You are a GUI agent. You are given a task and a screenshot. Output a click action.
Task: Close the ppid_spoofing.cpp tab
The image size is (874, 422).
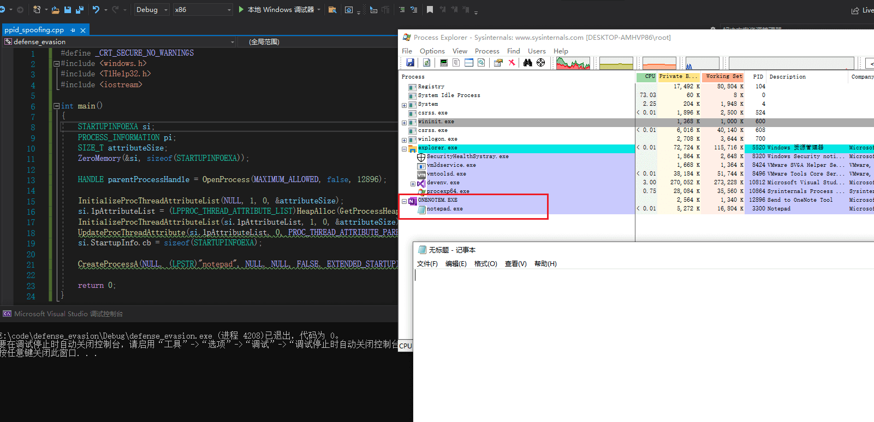tap(83, 30)
